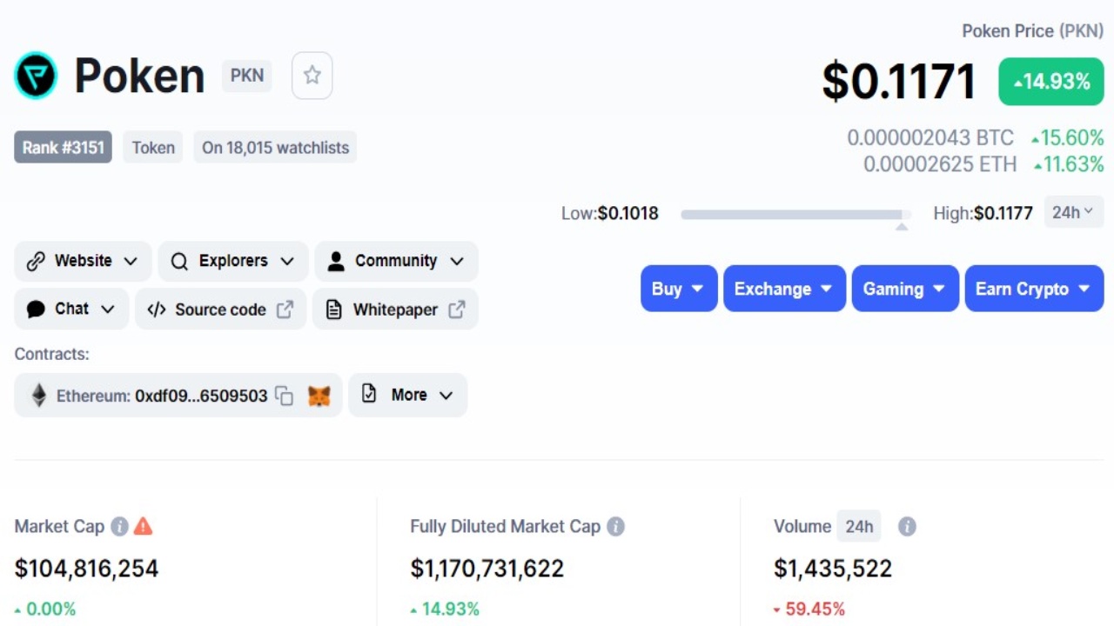This screenshot has width=1114, height=626.
Task: Click the Poken logo icon
Action: [x=36, y=76]
